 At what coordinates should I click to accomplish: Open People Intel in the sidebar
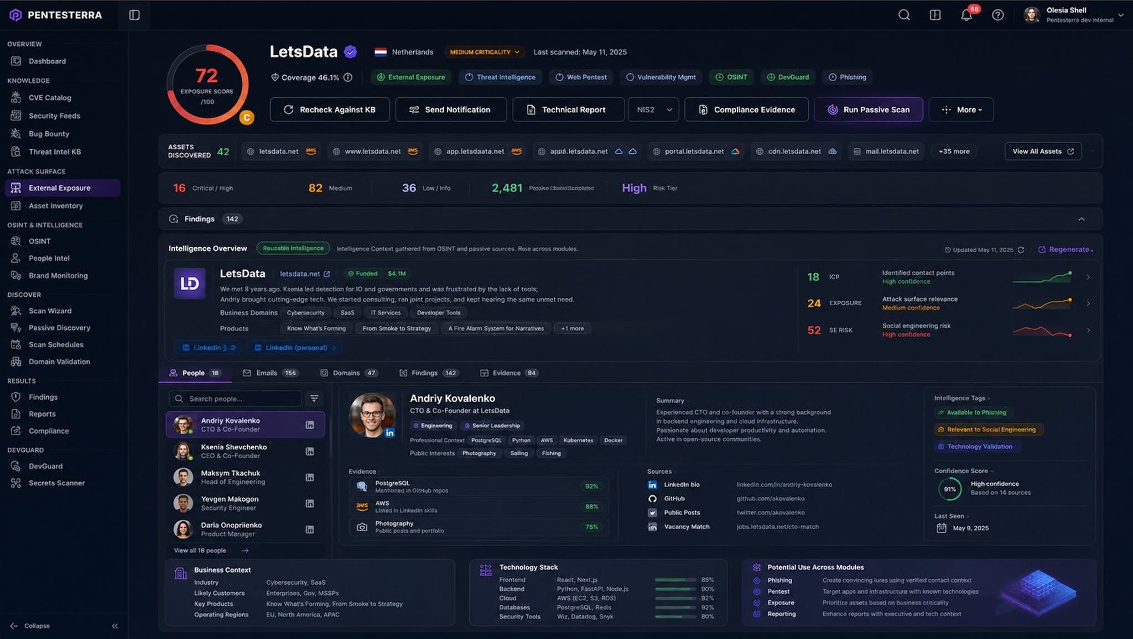(x=49, y=259)
